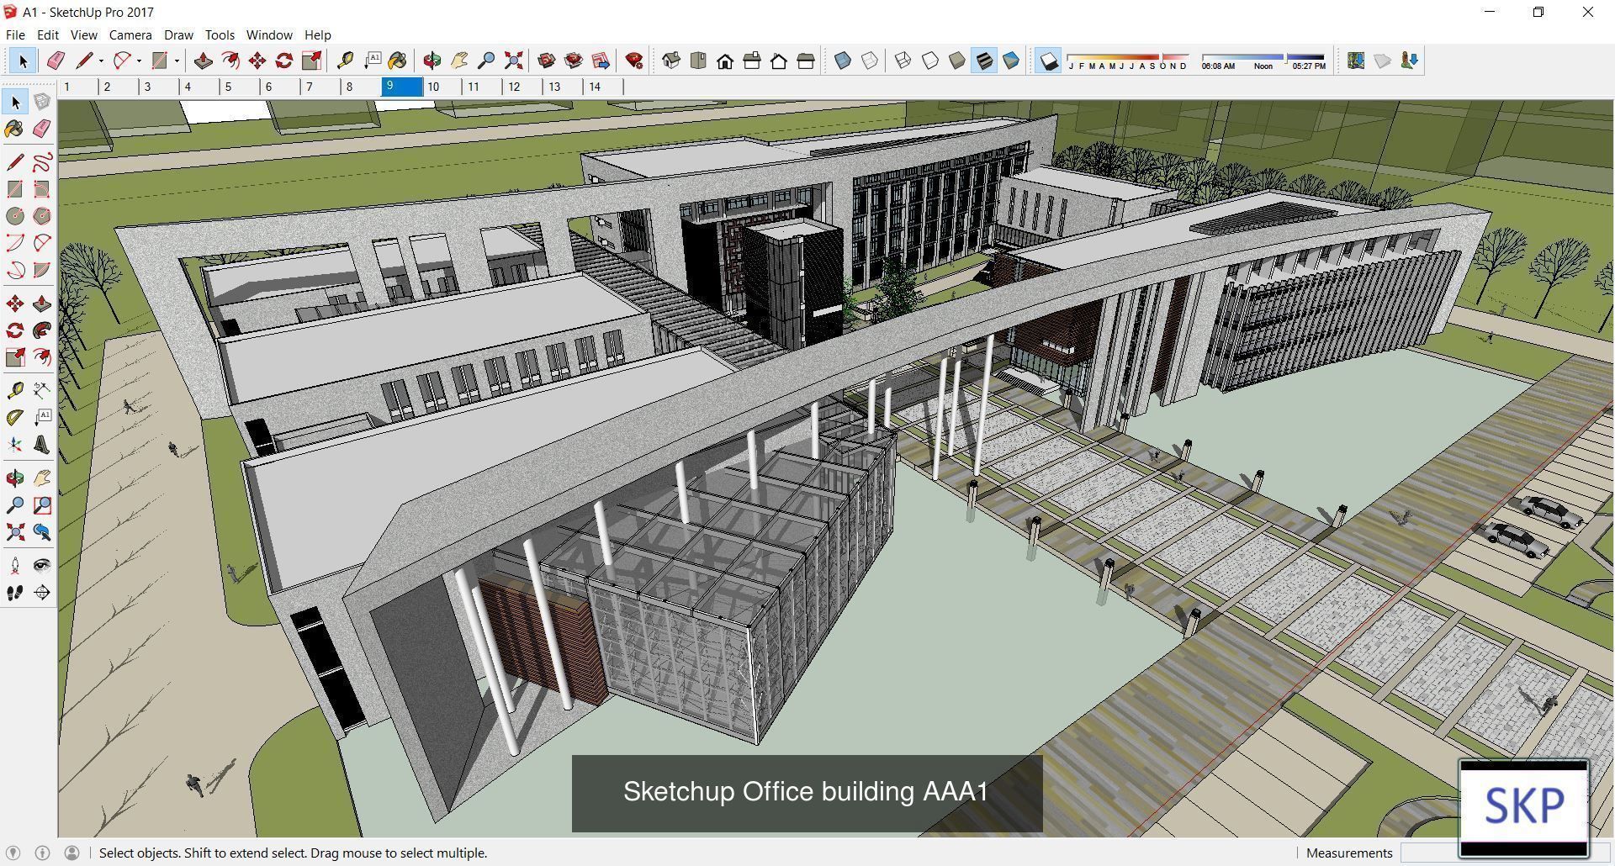Screen dimensions: 1615x866
Task: Select the Section Plane tool
Action: coord(42,593)
